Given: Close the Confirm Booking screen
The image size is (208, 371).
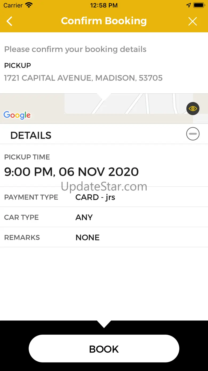Looking at the screenshot, I should pyautogui.click(x=193, y=21).
